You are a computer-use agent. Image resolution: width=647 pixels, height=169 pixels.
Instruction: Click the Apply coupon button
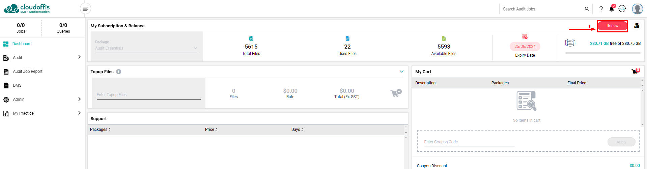pos(621,142)
